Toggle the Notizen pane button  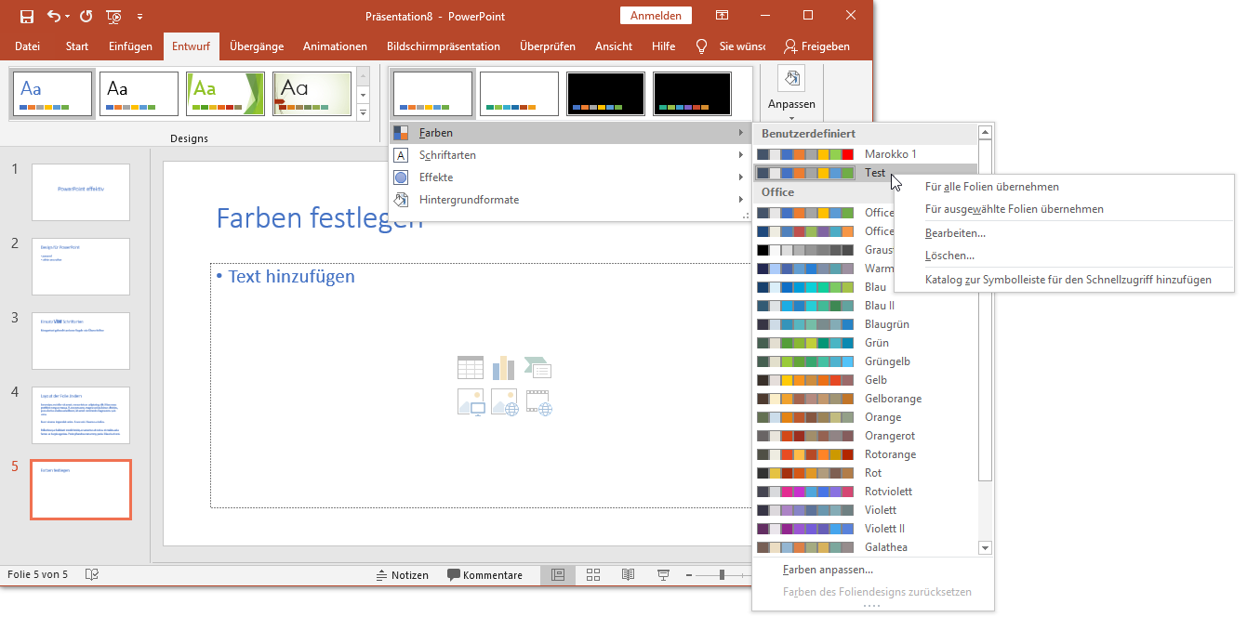pyautogui.click(x=403, y=575)
